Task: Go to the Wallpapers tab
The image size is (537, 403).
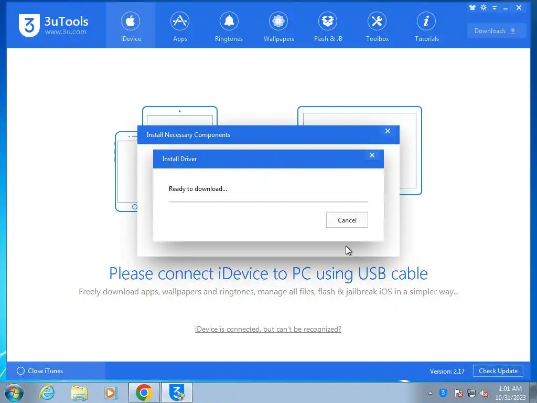Action: 278,26
